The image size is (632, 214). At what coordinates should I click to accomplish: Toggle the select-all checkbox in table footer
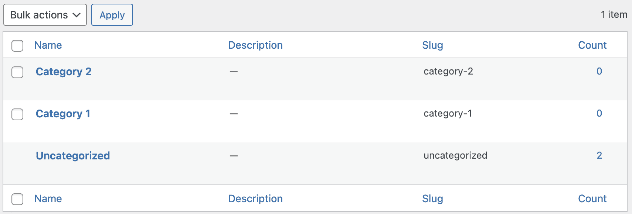[17, 199]
